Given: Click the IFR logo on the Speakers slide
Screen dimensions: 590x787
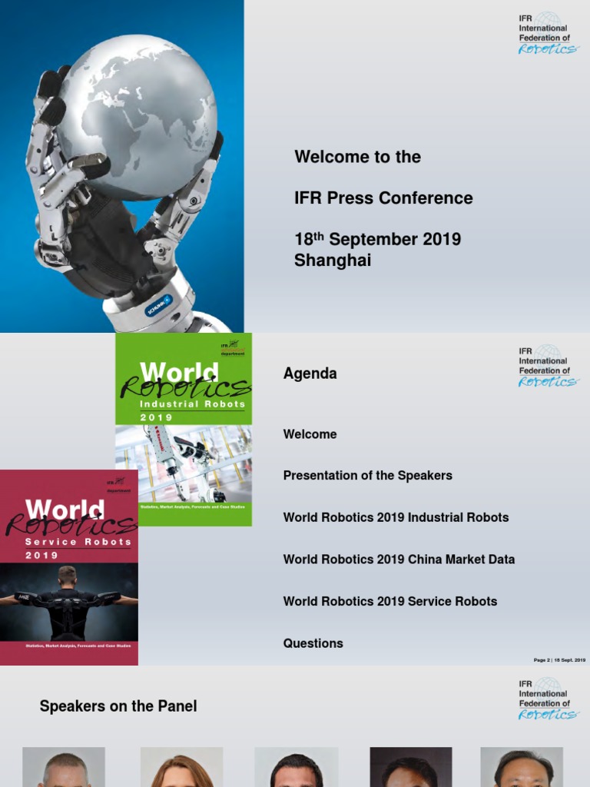Looking at the screenshot, I should [549, 699].
